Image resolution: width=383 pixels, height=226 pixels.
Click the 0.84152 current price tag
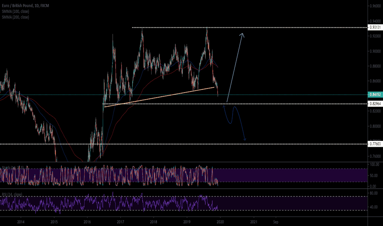374,95
